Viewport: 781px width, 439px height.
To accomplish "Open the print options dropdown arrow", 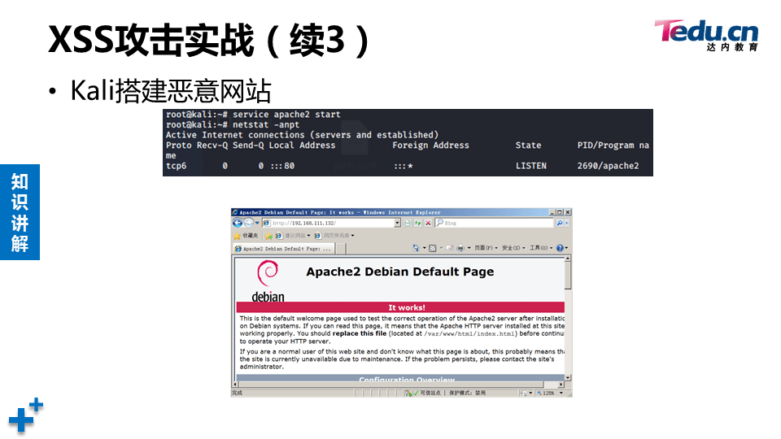I will (x=469, y=248).
